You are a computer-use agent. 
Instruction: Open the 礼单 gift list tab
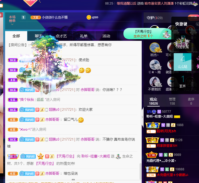click(84, 36)
